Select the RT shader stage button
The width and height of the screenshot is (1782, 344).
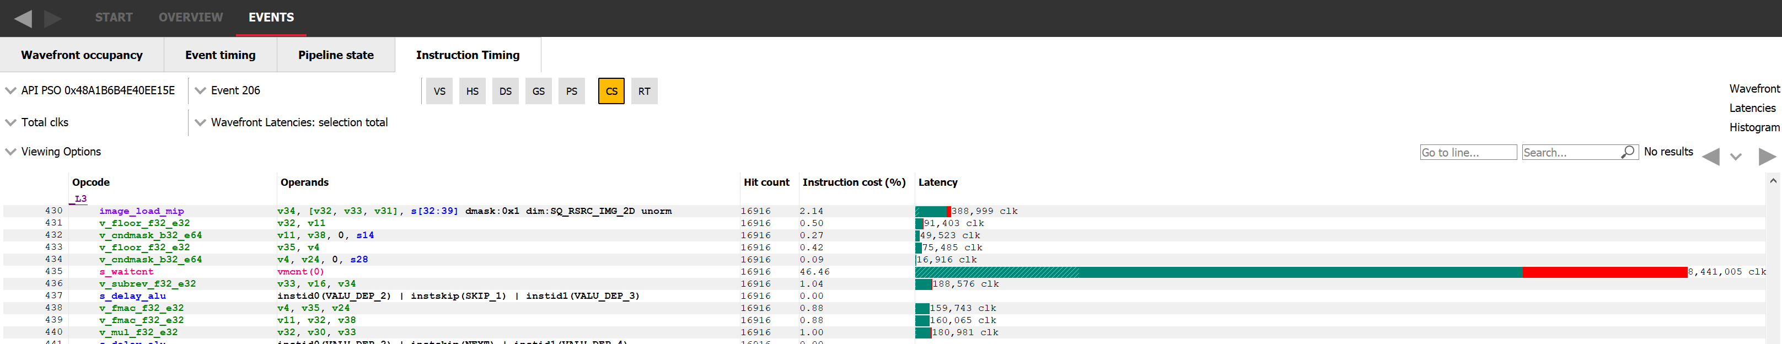[x=644, y=92]
